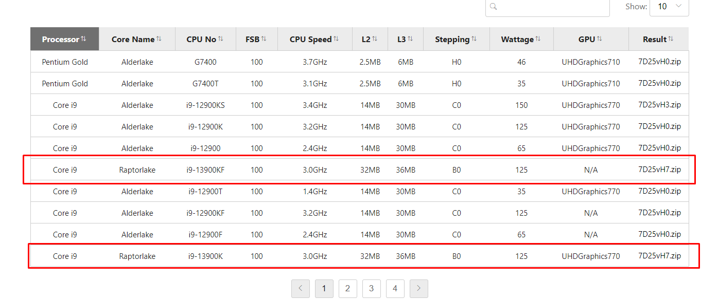This screenshot has width=718, height=299.
Task: Click Raptorlake in the i9-13900KF row
Action: pyautogui.click(x=137, y=170)
